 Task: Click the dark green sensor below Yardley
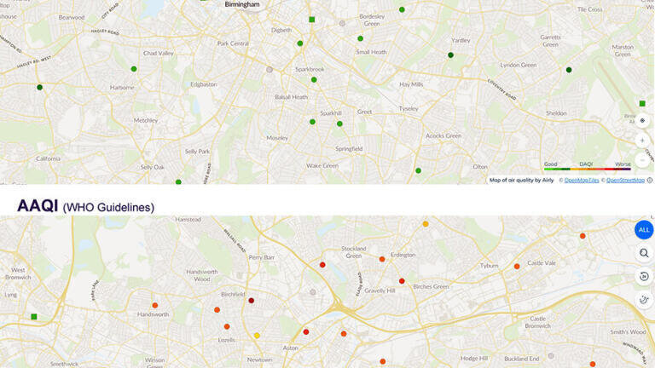click(450, 55)
